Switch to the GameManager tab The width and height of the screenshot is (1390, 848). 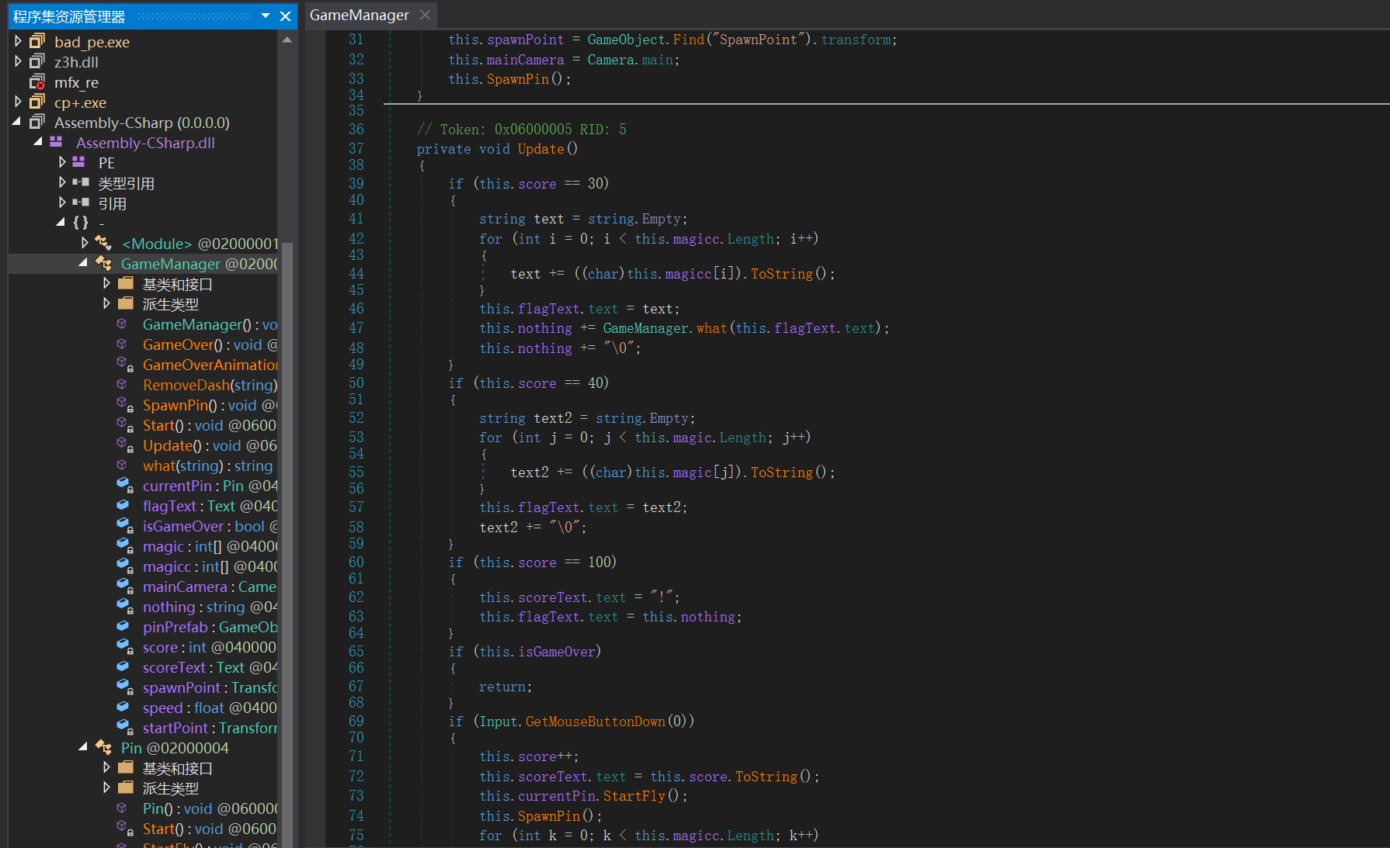(359, 15)
